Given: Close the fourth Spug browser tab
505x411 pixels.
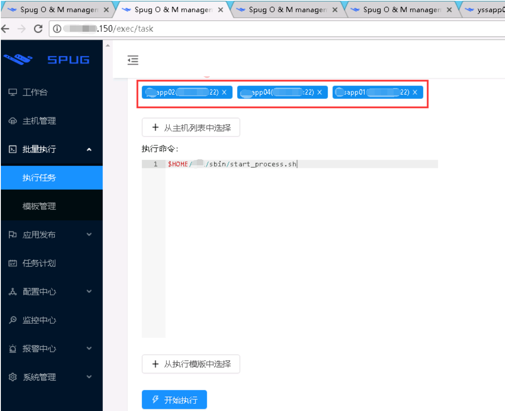Looking at the screenshot, I should 449,10.
